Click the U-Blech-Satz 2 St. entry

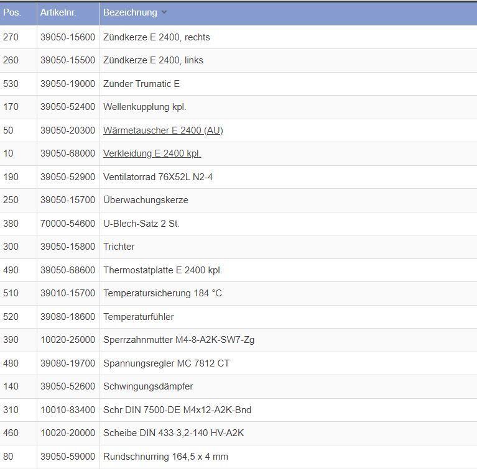(141, 224)
